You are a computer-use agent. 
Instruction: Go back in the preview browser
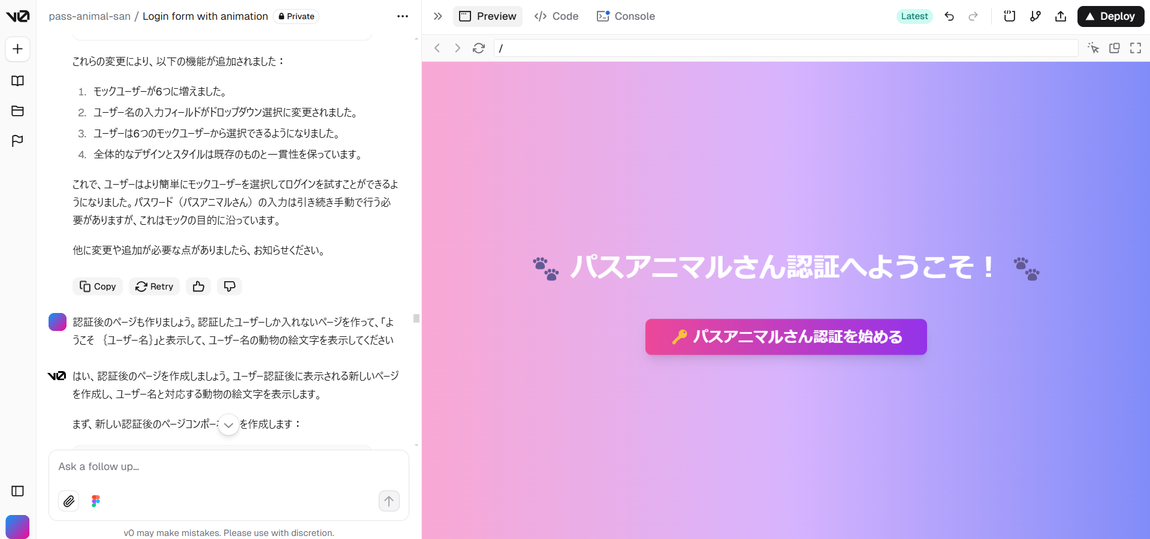click(437, 48)
